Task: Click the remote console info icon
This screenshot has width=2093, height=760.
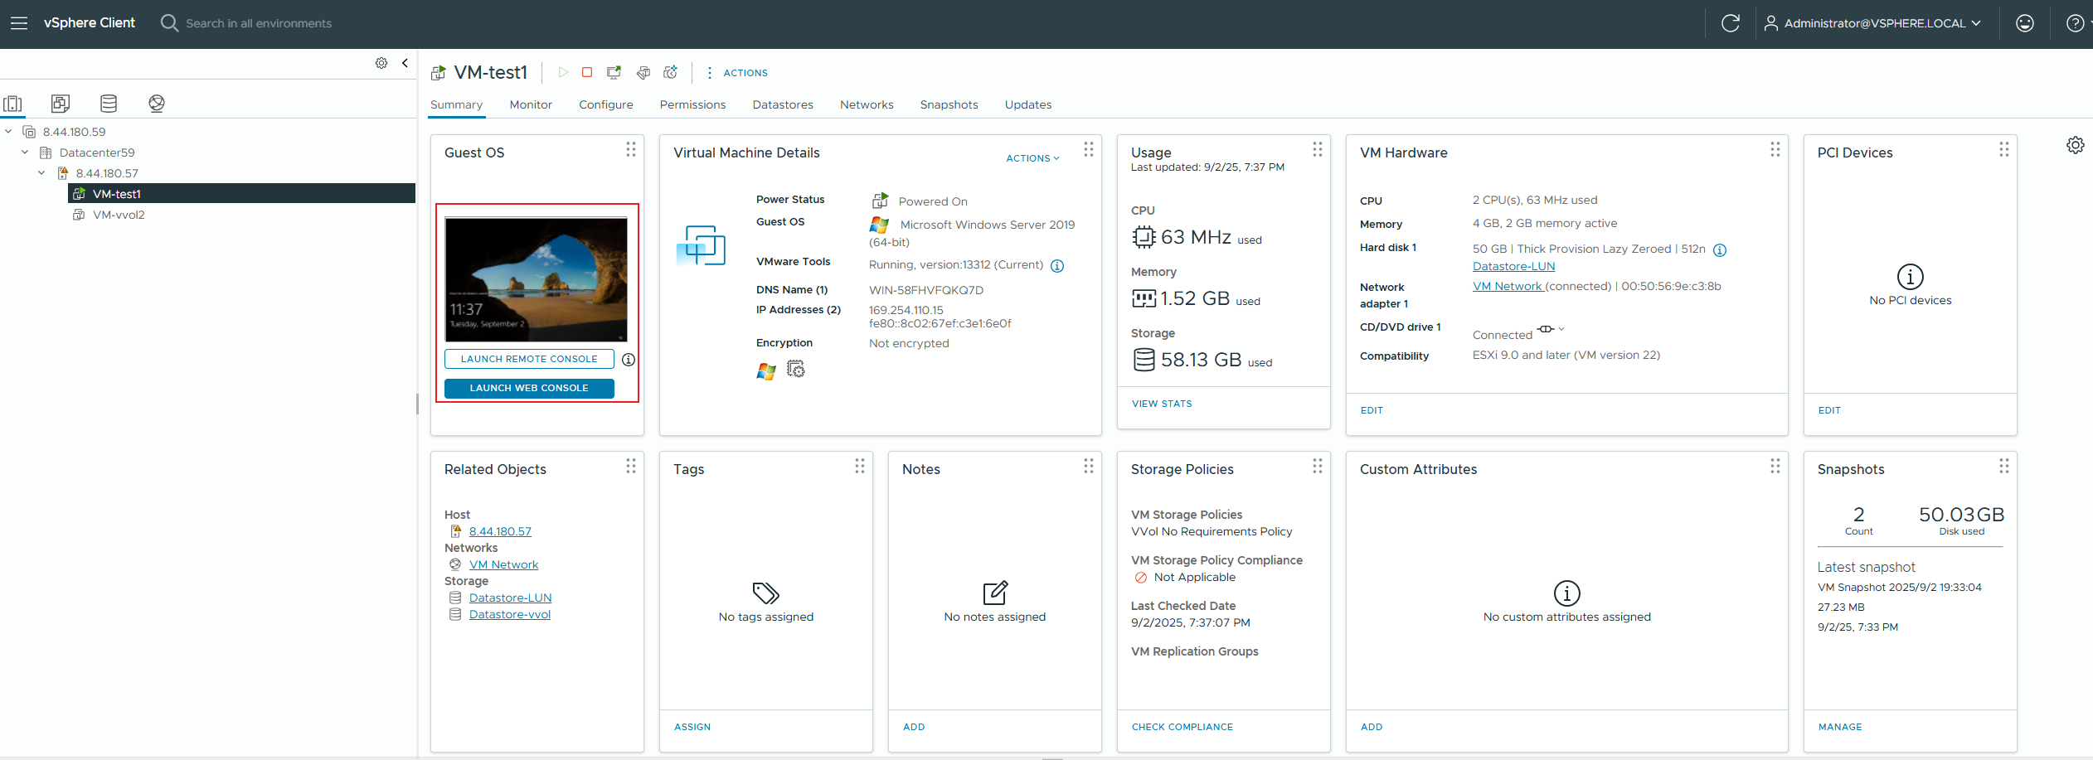Action: (x=629, y=360)
